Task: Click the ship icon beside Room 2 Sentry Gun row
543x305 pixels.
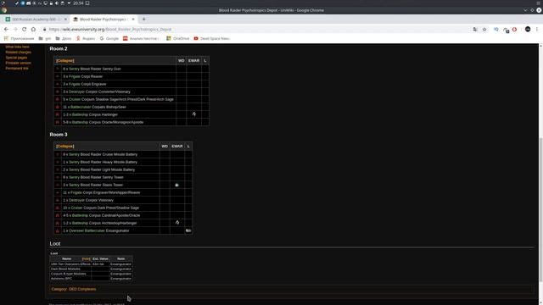Action: coord(58,69)
